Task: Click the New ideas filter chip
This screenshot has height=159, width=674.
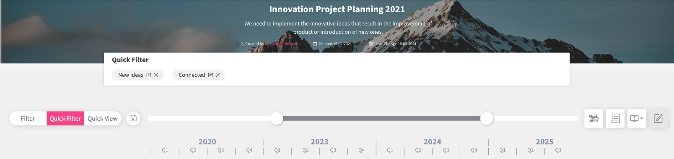Action: [138, 75]
